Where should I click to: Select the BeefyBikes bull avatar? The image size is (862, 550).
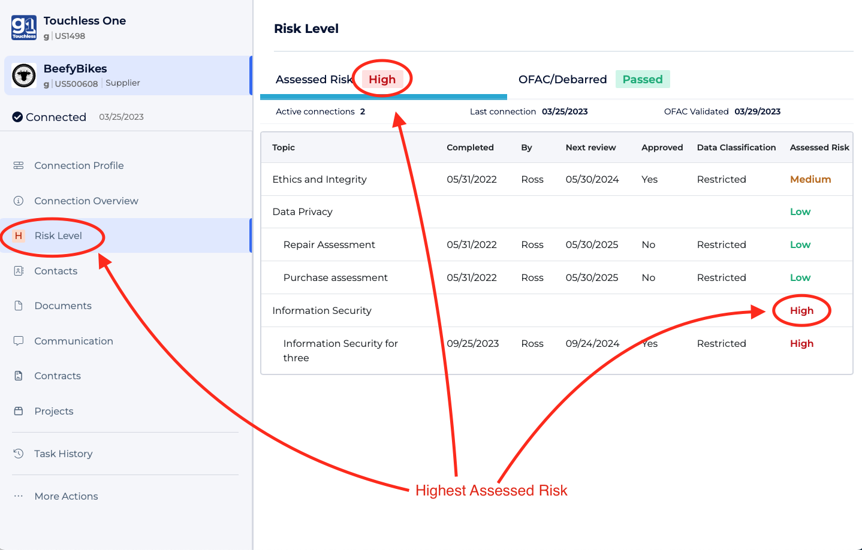tap(24, 75)
